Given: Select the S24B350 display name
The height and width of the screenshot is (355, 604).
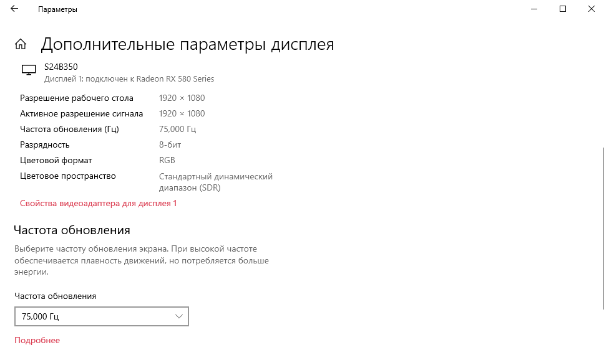Looking at the screenshot, I should [x=61, y=67].
